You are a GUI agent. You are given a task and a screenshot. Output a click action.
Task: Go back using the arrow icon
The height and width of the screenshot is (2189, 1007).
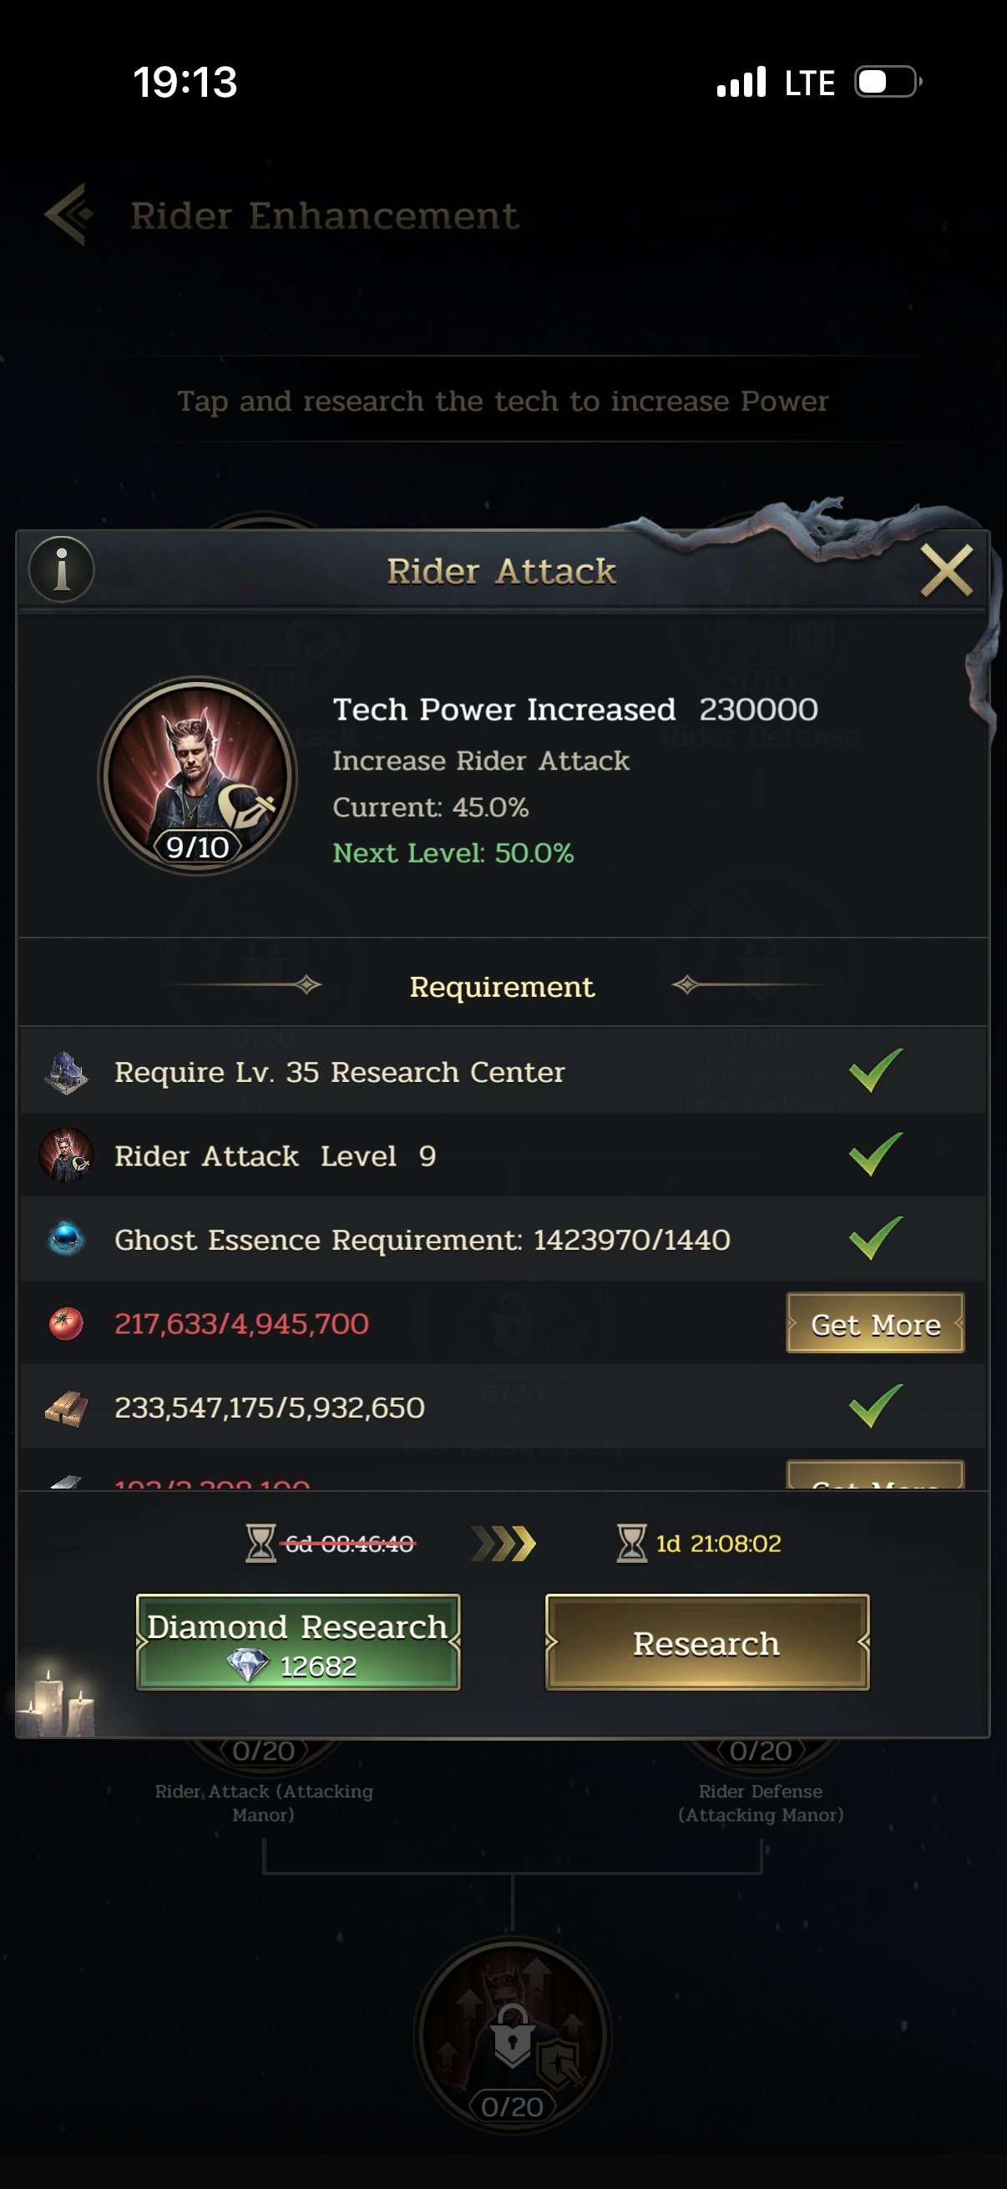(69, 214)
